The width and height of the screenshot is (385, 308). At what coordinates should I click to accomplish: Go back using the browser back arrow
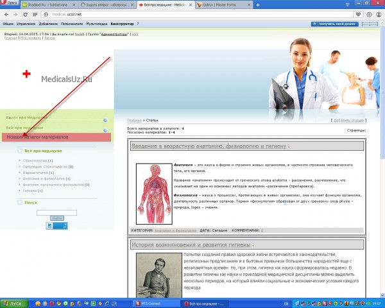(x=6, y=15)
